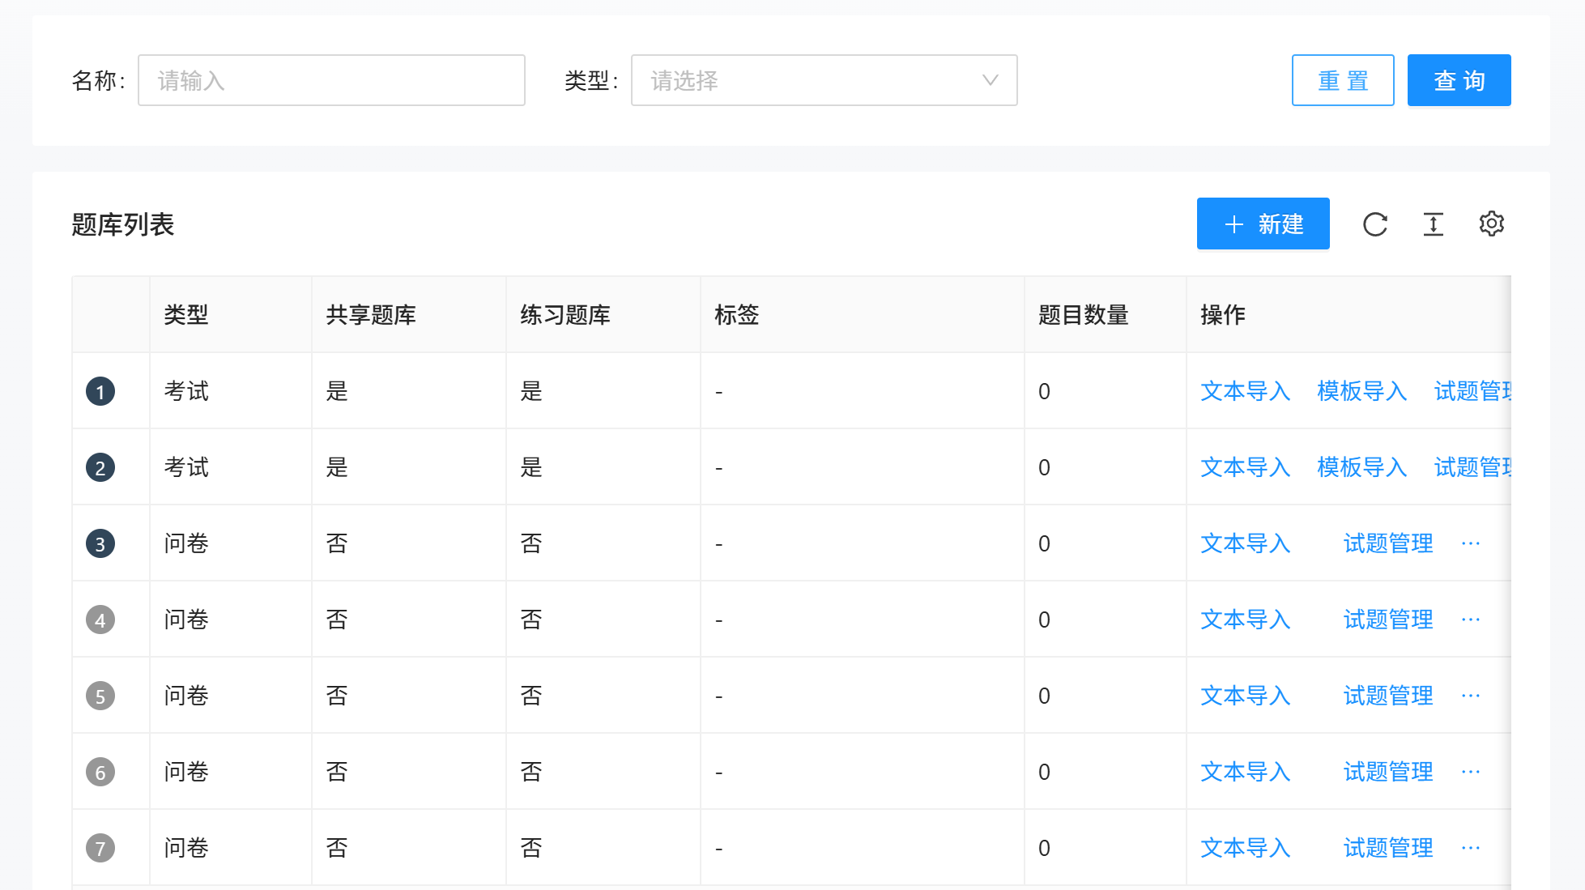
Task: Open 试题管理 link in row 3
Action: pos(1388,543)
